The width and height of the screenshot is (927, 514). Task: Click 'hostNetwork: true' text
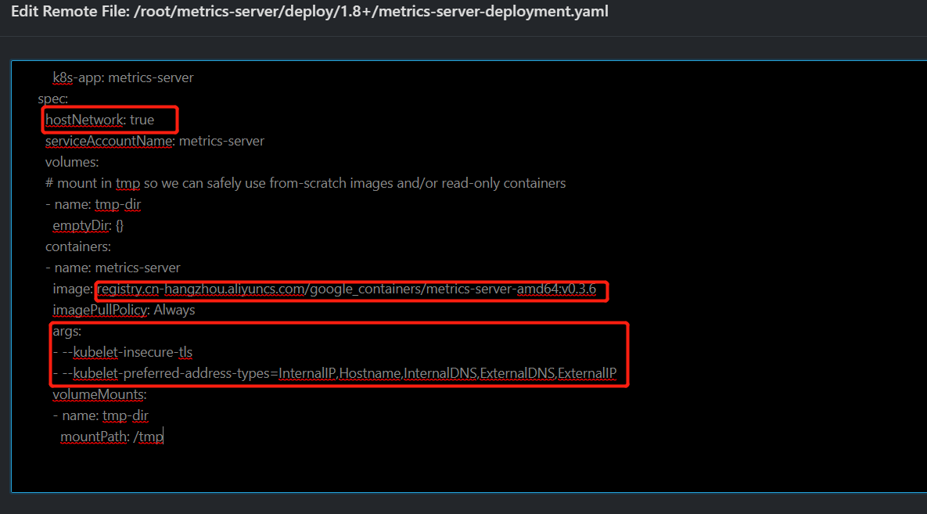(x=100, y=120)
